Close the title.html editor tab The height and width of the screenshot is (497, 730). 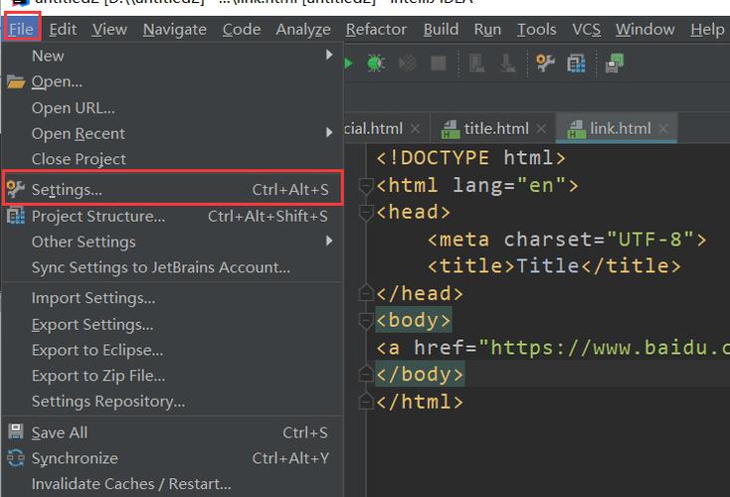point(542,128)
